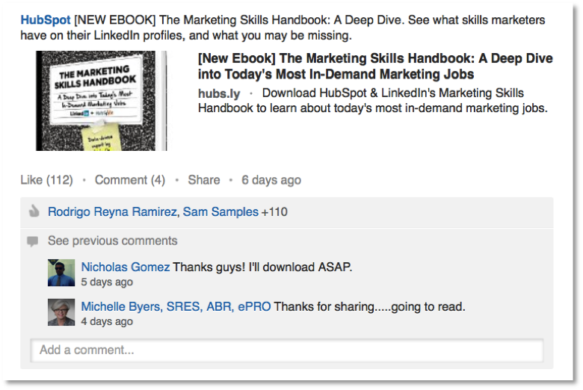This screenshot has width=583, height=390.
Task: Like the HubSpot post (112)
Action: pos(46,180)
